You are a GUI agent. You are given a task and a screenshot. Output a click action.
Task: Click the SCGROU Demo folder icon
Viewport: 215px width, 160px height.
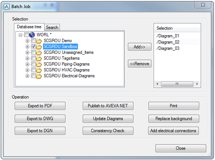39,41
